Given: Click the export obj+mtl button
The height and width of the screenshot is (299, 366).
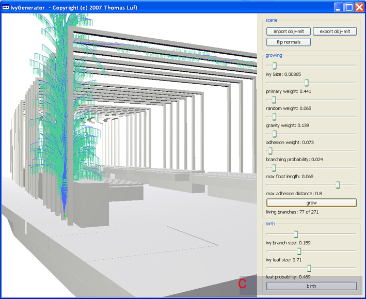Looking at the screenshot, I should tap(335, 32).
